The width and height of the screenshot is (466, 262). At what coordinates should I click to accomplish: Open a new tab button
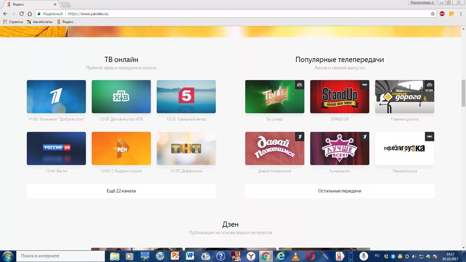click(x=66, y=4)
